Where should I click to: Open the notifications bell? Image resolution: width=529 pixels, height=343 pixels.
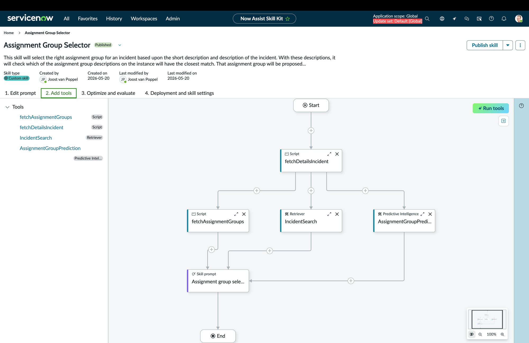[504, 19]
